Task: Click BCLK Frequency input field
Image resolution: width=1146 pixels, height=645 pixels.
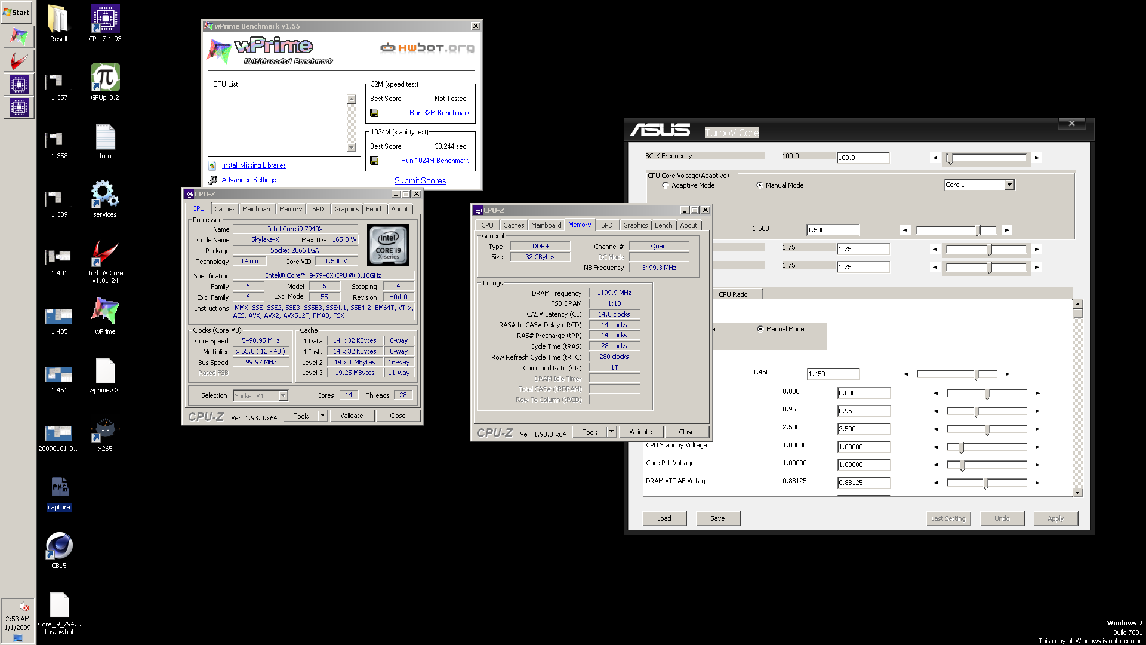Action: coord(863,158)
